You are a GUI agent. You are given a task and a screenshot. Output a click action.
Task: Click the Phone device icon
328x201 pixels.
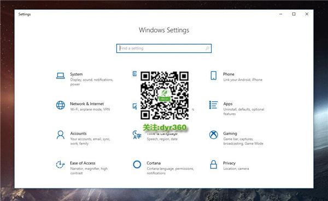pos(214,76)
